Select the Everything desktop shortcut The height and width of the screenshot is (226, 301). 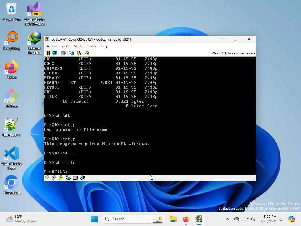(x=11, y=41)
